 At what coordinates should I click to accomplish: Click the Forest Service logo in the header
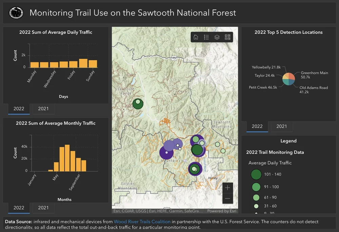16,13
